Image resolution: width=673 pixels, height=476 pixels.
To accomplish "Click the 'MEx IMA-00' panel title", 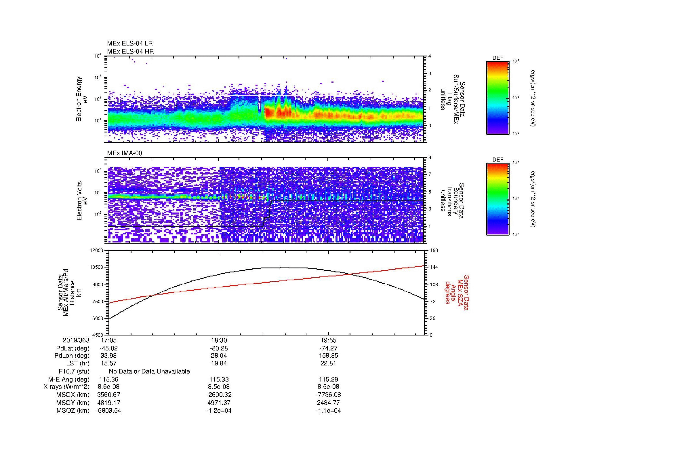I will click(125, 153).
